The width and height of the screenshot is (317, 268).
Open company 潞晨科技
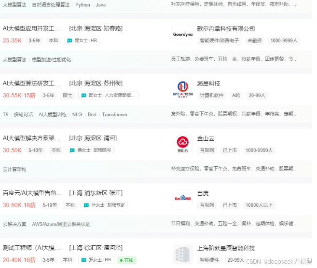[208, 84]
